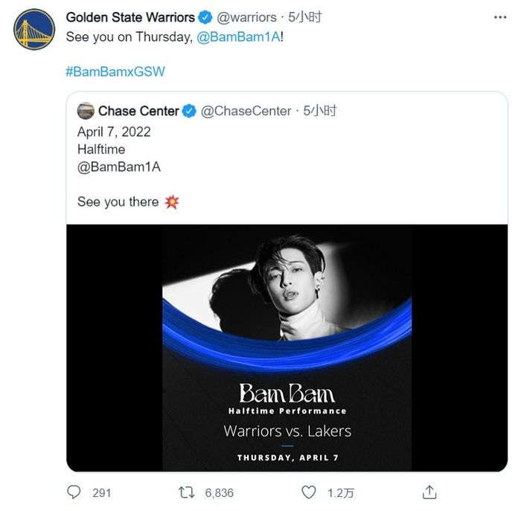The width and height of the screenshot is (521, 511).
Task: Open the quoted tweet text April 7, 2022
Action: [114, 132]
